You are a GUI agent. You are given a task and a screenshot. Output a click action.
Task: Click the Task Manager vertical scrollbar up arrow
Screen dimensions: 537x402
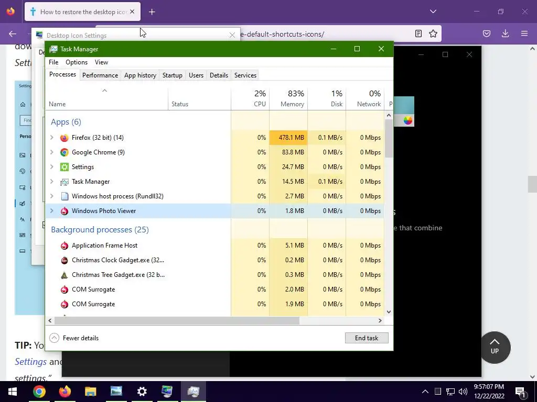point(389,116)
